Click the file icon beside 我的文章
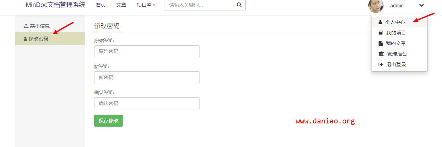 [381, 43]
